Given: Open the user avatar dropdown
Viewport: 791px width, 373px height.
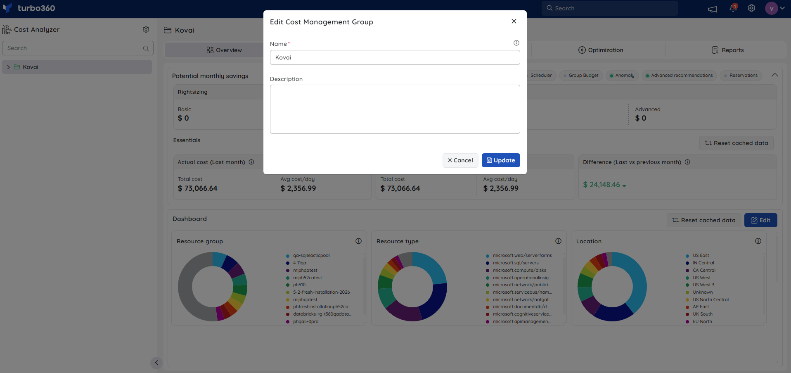Looking at the screenshot, I should pos(775,8).
